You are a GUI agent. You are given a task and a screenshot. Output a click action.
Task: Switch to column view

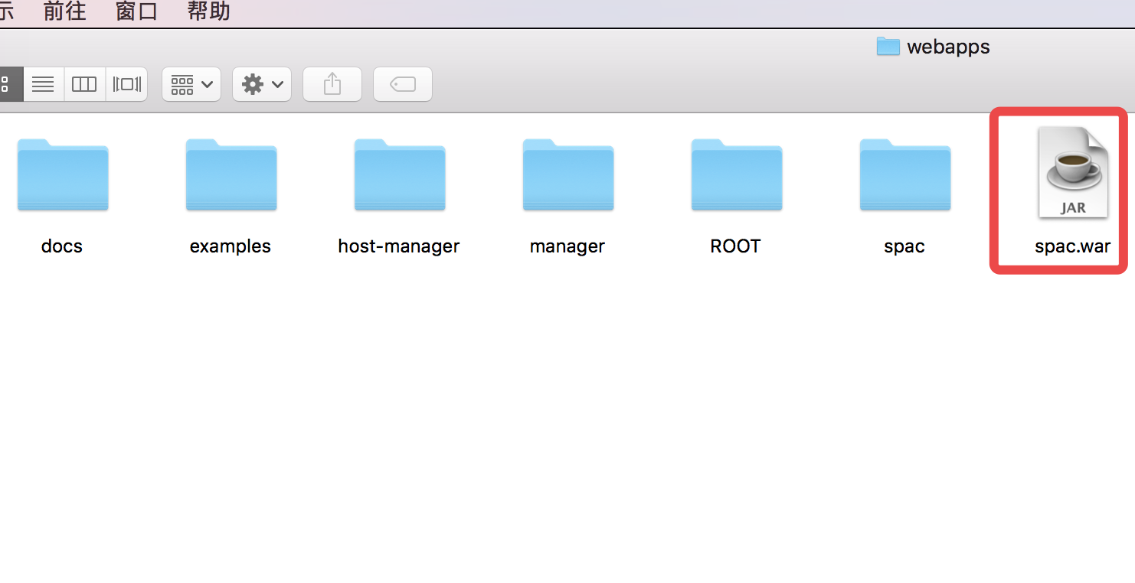pos(84,84)
